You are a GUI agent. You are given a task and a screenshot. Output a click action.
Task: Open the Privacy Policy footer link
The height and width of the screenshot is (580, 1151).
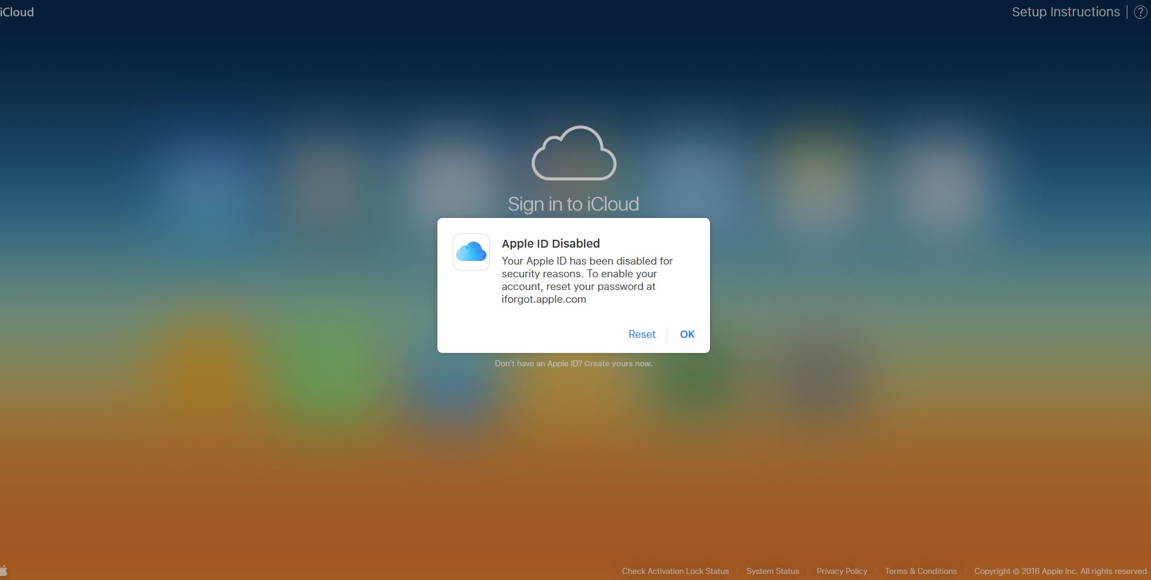[x=841, y=571]
